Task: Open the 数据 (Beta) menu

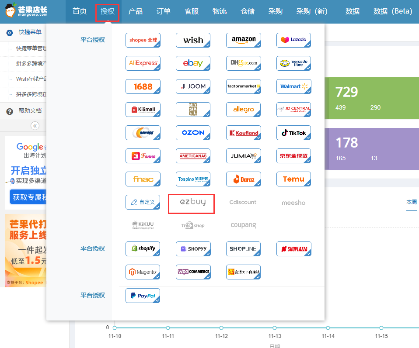Action: [x=392, y=11]
